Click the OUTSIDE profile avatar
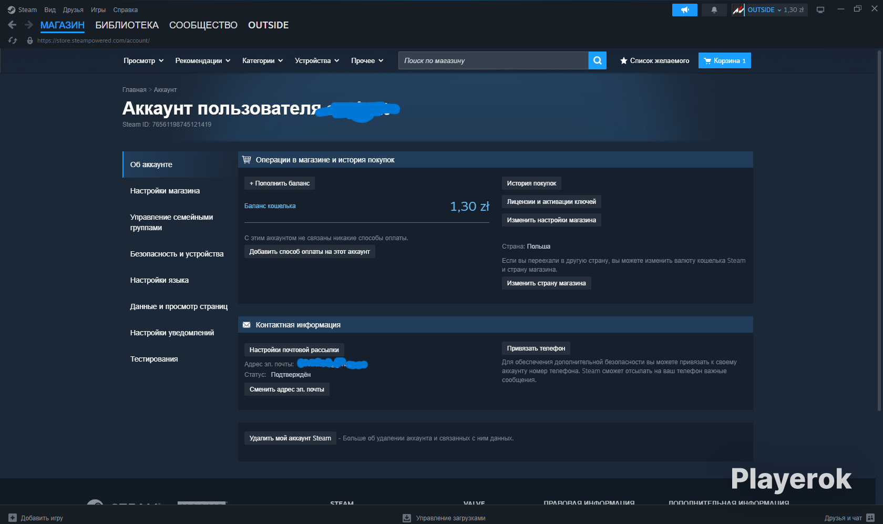Screen dimensions: 883x524 click(738, 10)
